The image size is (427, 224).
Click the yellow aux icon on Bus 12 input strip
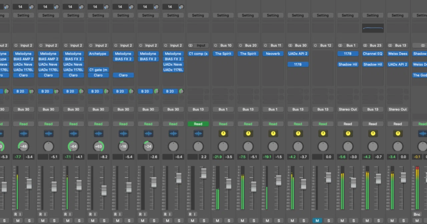point(323,133)
